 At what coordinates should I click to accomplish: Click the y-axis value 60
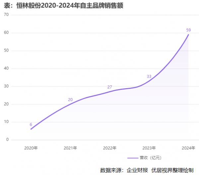(6, 33)
